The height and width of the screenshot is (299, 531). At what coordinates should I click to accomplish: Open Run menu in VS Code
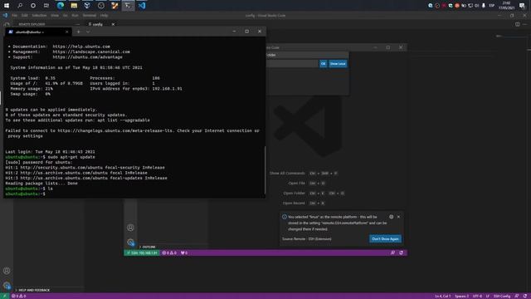[x=75, y=15]
